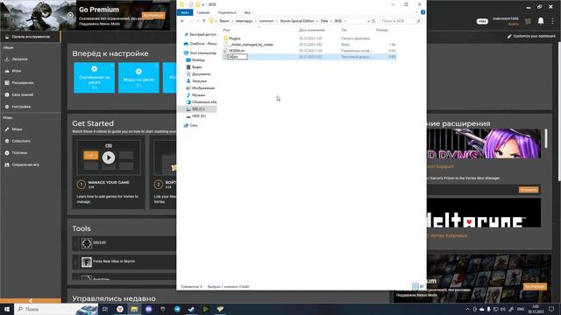The width and height of the screenshot is (561, 315).
Task: Open the Вид ribbon tab in Explorer
Action: pos(247,12)
